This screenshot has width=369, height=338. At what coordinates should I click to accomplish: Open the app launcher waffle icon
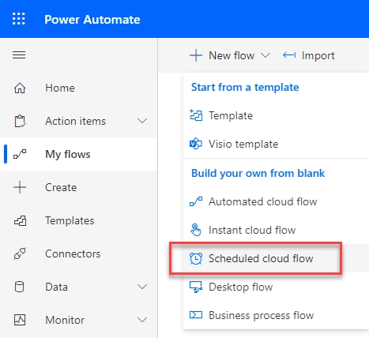(19, 19)
